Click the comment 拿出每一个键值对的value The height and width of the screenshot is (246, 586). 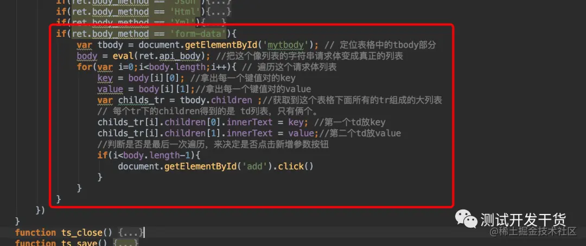pos(253,89)
